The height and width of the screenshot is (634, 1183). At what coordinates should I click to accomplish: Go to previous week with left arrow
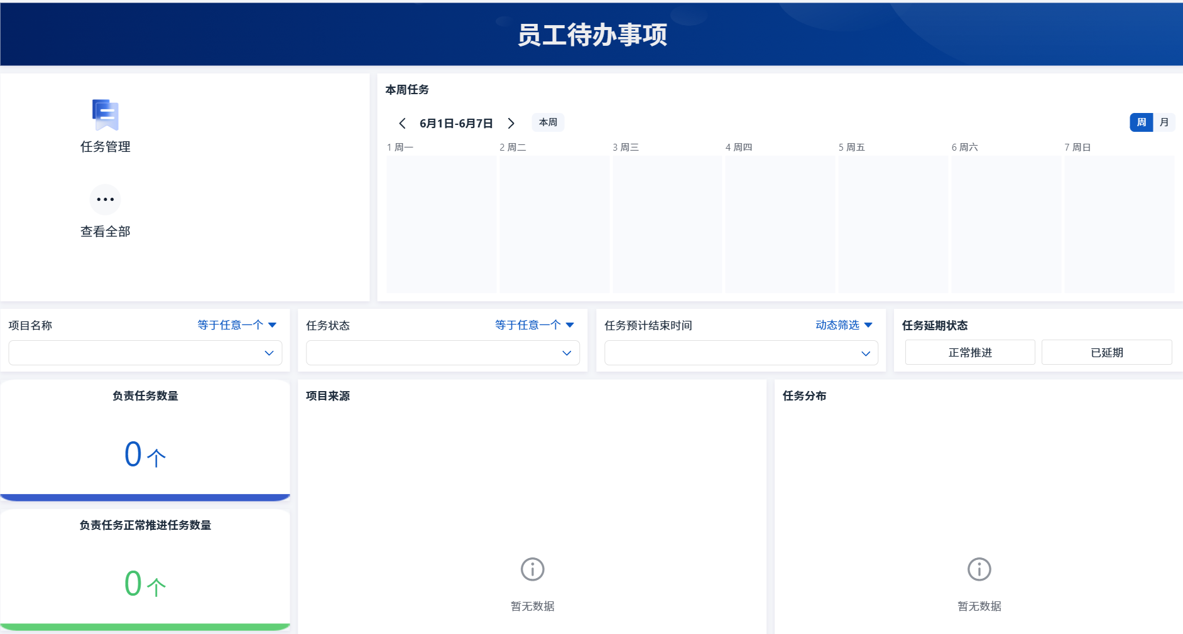[402, 123]
